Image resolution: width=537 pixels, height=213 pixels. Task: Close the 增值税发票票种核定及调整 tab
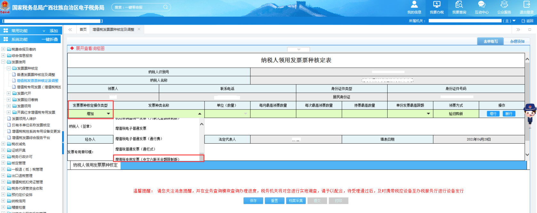pos(139,29)
